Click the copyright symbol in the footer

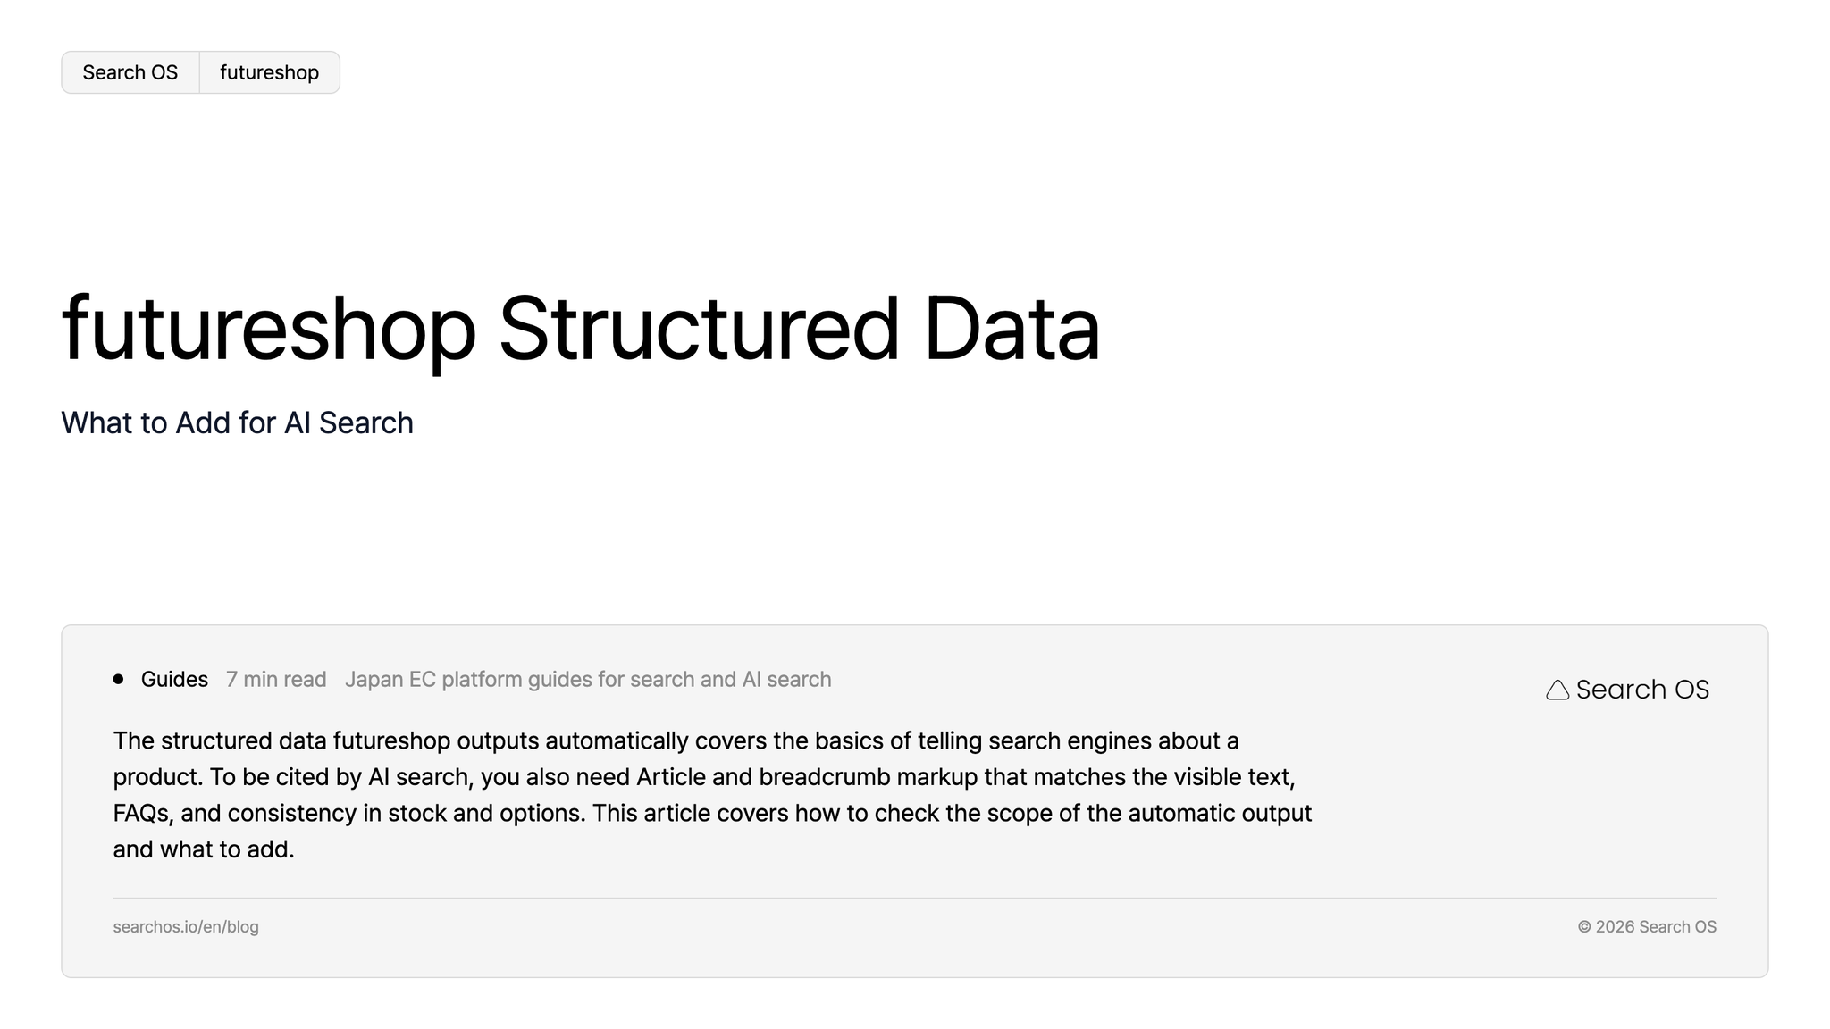pos(1584,927)
